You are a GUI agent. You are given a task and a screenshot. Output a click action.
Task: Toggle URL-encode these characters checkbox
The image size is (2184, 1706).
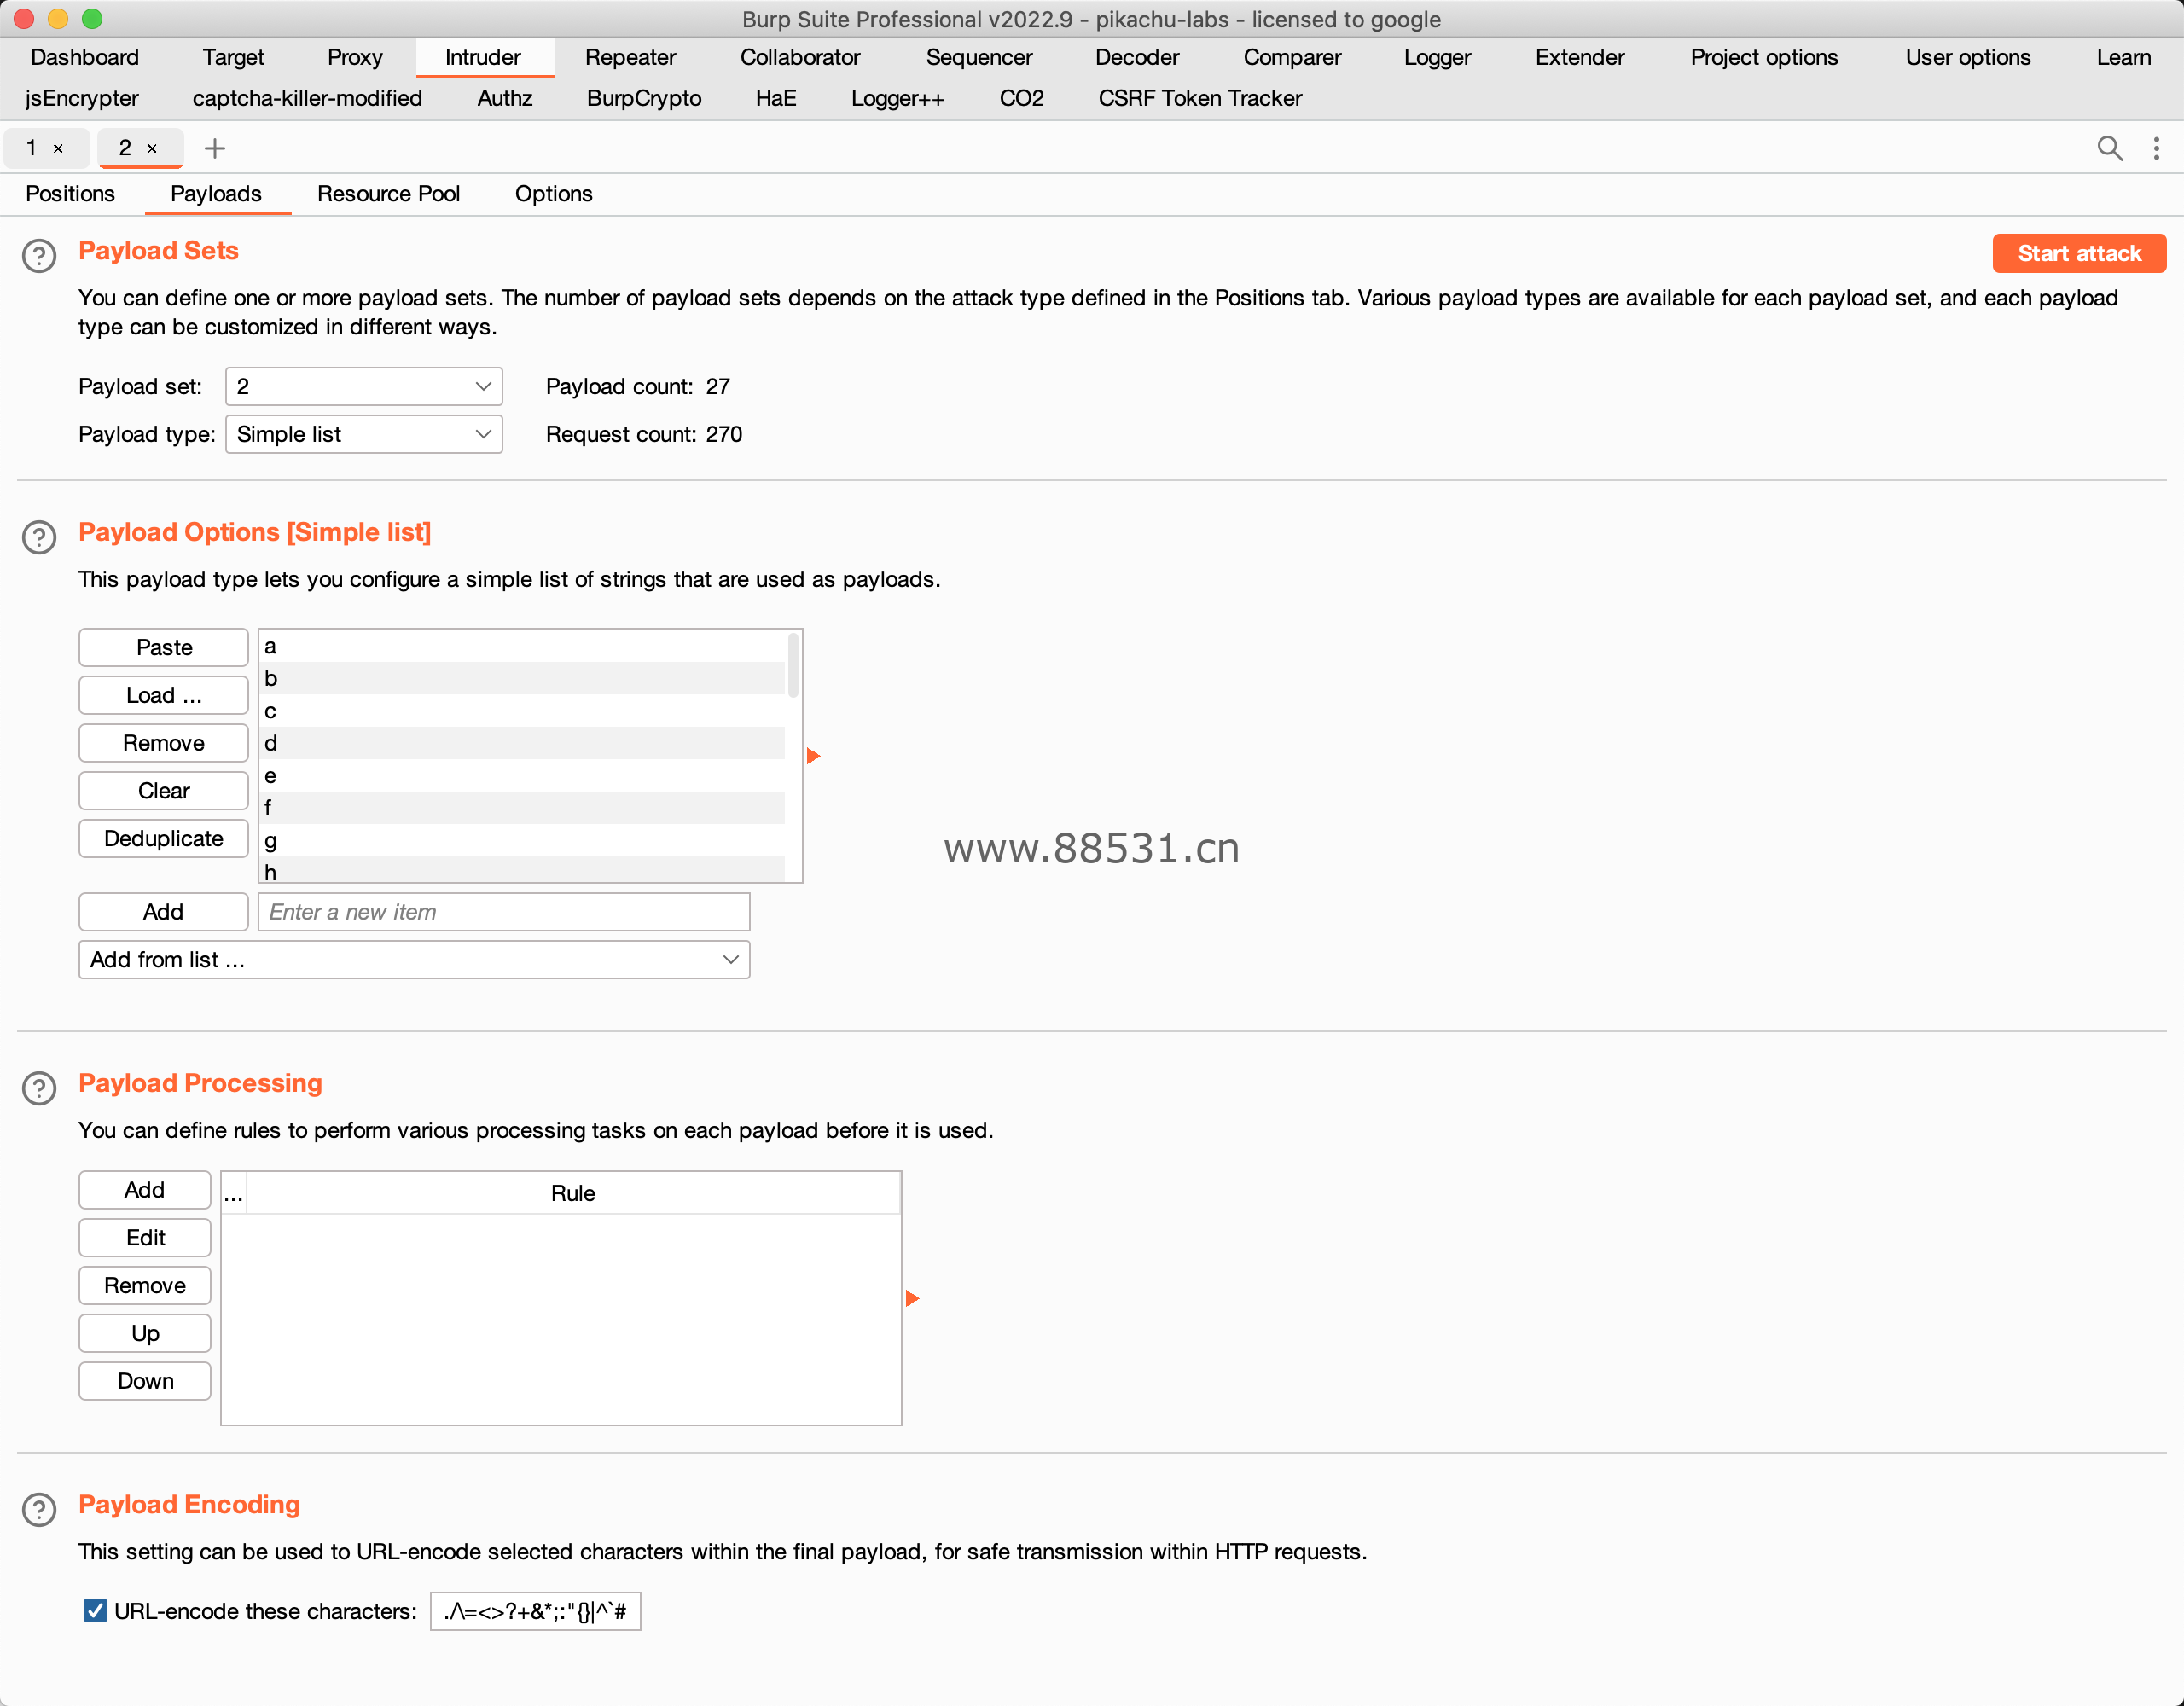pyautogui.click(x=95, y=1610)
